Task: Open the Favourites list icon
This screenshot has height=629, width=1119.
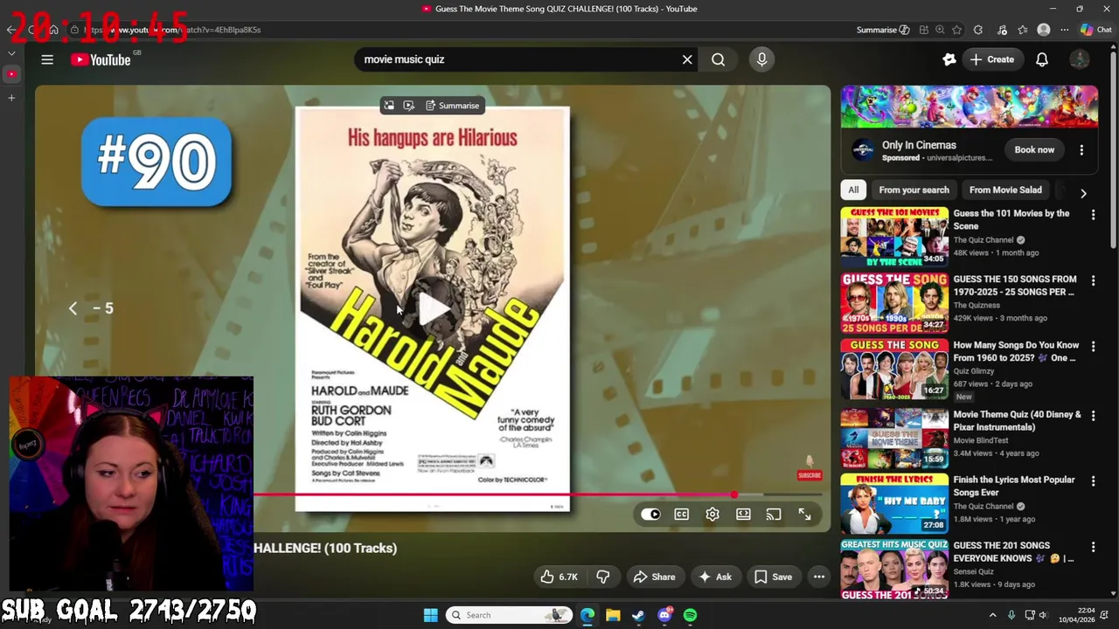Action: (x=1023, y=30)
